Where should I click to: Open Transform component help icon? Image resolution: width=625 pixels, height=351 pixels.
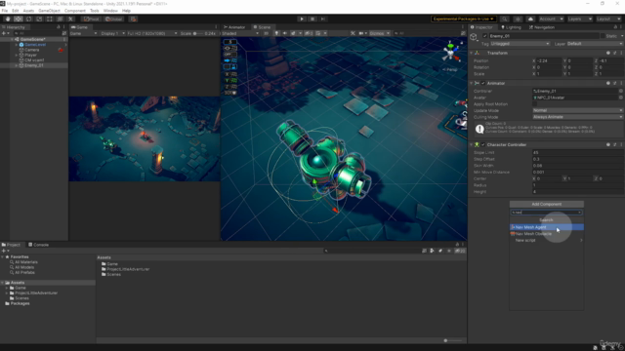coord(607,53)
